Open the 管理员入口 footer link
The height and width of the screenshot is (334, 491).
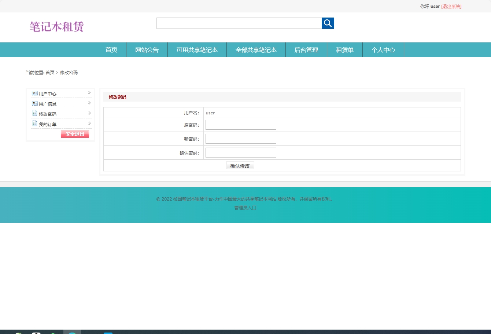245,208
